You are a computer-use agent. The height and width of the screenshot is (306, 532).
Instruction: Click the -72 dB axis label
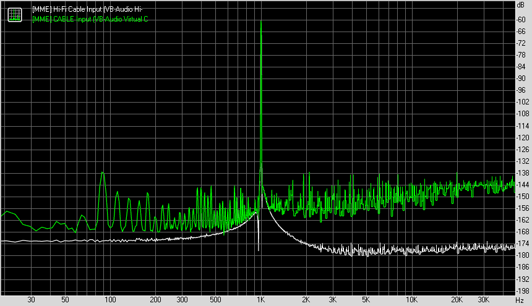(521, 43)
